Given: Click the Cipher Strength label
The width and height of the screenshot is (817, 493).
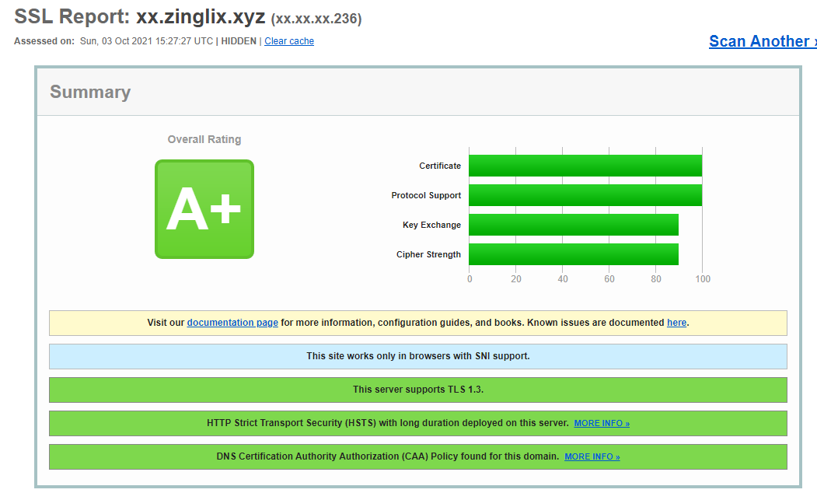Looking at the screenshot, I should tap(428, 255).
